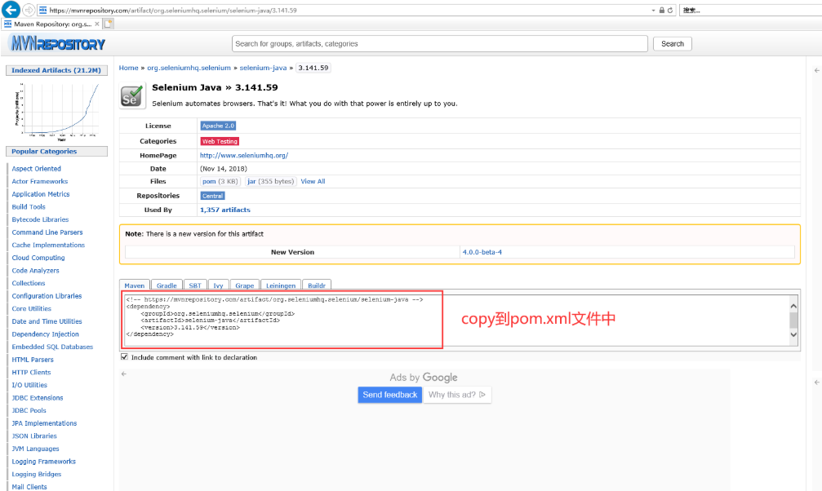
Task: Click the Web Testing category tag
Action: 220,141
